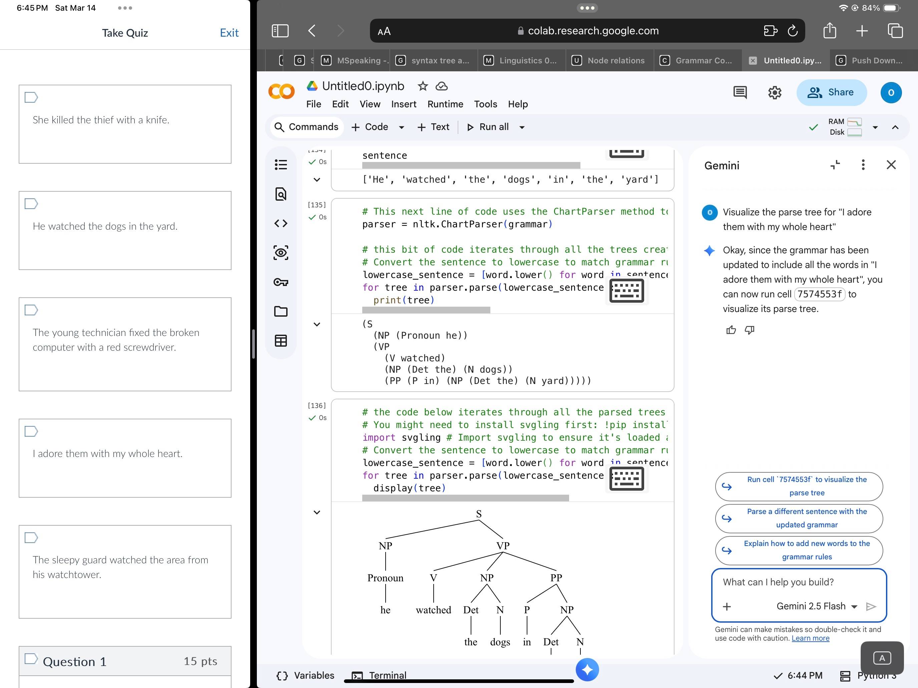The height and width of the screenshot is (688, 918).
Task: Collapse the Colab header chevron
Action: pos(895,127)
